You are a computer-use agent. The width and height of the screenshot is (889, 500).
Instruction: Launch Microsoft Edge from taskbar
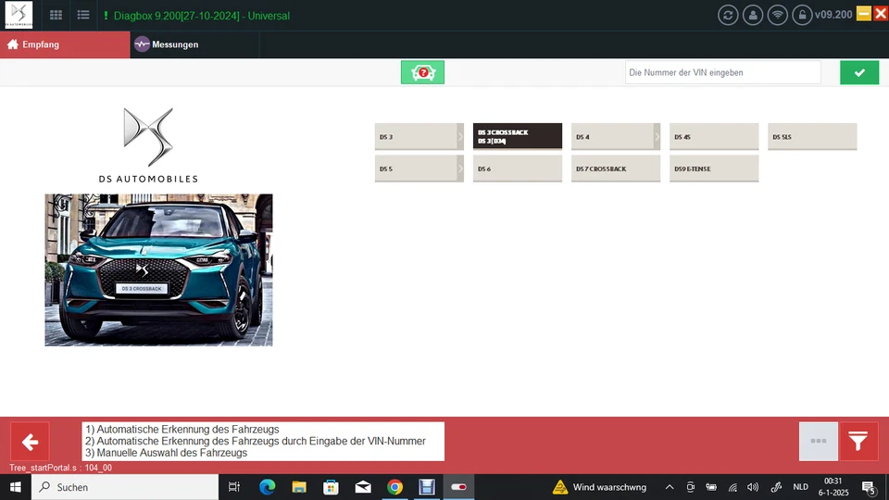point(267,487)
